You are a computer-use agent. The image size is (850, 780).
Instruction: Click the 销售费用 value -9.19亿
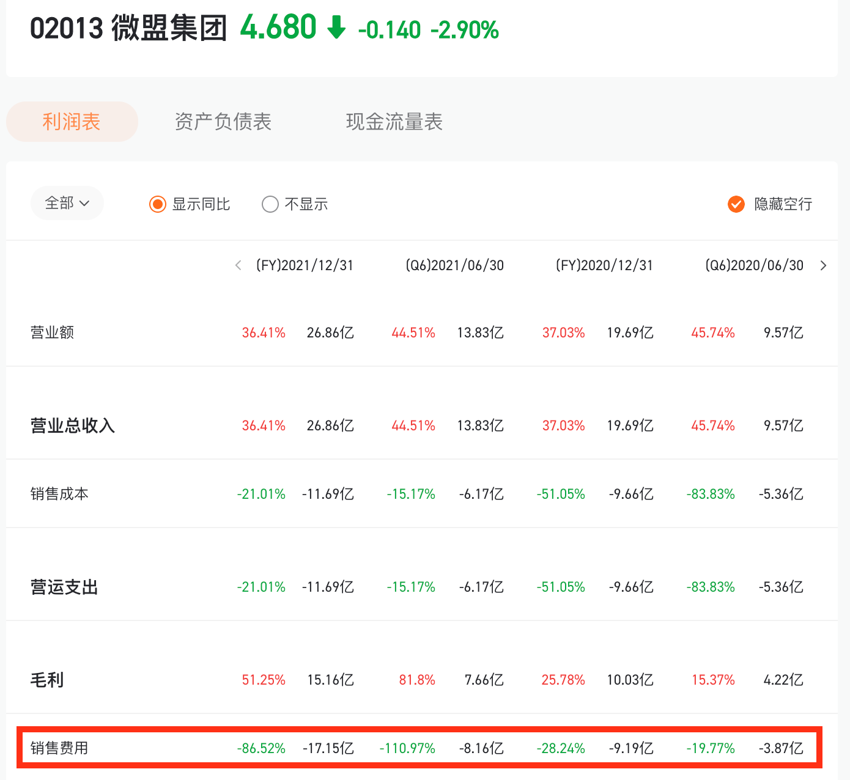click(631, 748)
